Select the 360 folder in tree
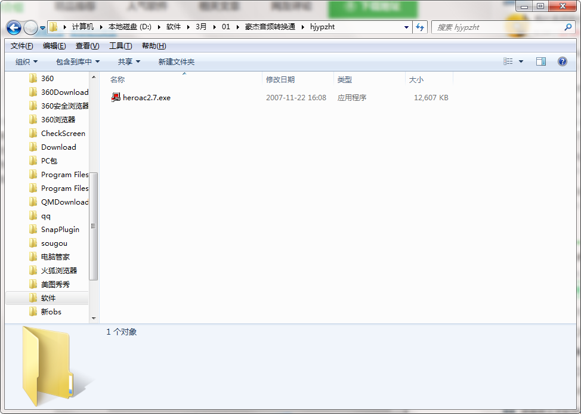581x414 pixels. pyautogui.click(x=48, y=78)
